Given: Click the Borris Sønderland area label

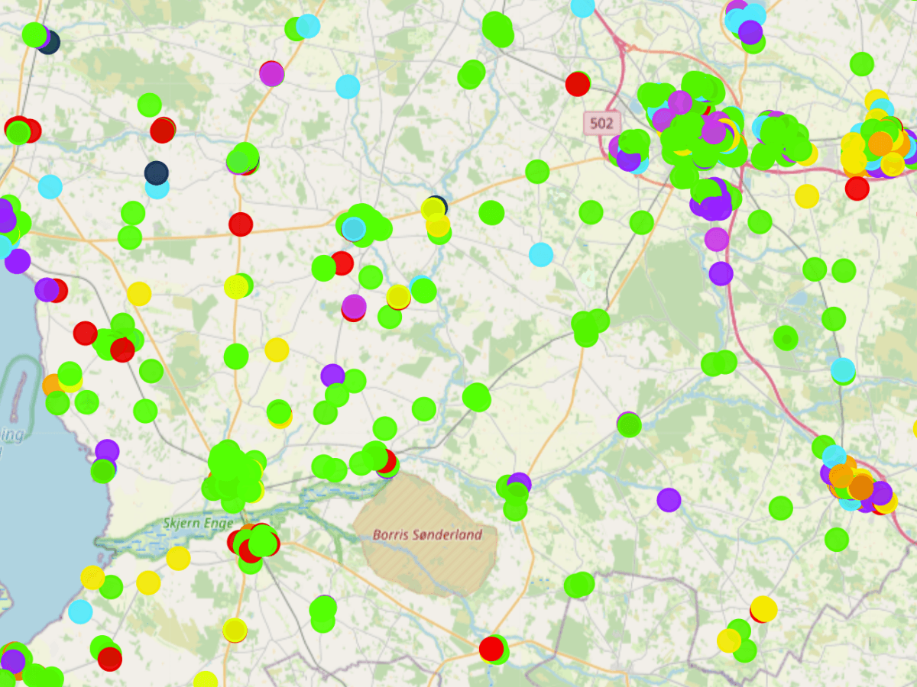Looking at the screenshot, I should pos(427,534).
